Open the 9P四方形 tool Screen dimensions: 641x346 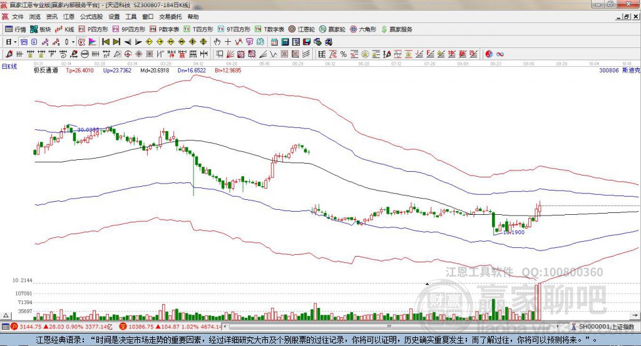point(129,29)
